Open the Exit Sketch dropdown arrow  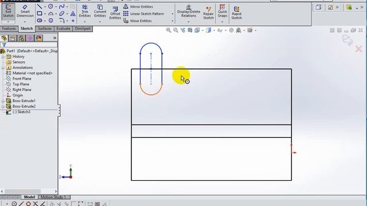(x=8, y=22)
